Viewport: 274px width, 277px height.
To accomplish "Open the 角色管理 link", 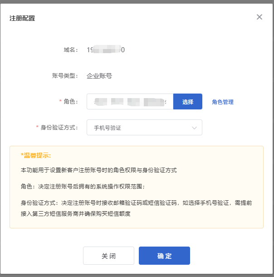I will 223,102.
